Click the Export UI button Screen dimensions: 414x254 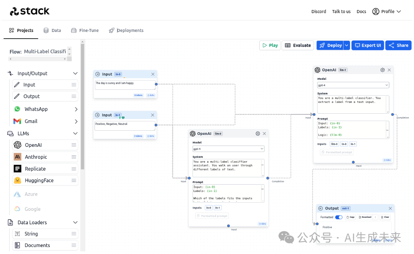point(368,45)
